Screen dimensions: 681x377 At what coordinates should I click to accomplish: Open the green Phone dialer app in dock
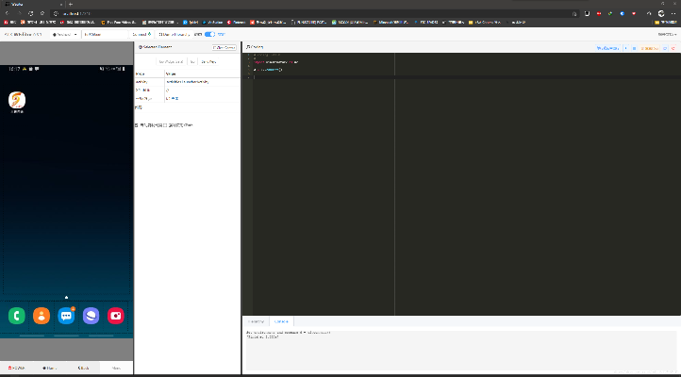click(17, 316)
